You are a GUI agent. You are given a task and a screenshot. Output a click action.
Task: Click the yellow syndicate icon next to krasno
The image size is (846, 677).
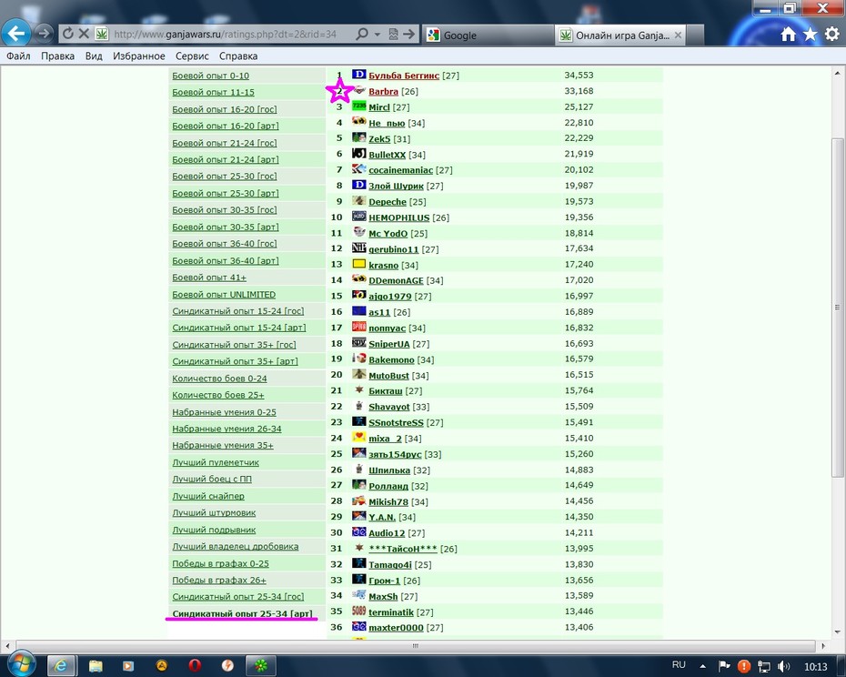tap(358, 264)
